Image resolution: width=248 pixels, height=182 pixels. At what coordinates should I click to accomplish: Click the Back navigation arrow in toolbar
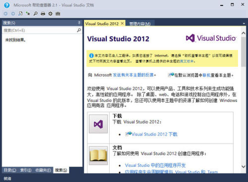coord(5,14)
